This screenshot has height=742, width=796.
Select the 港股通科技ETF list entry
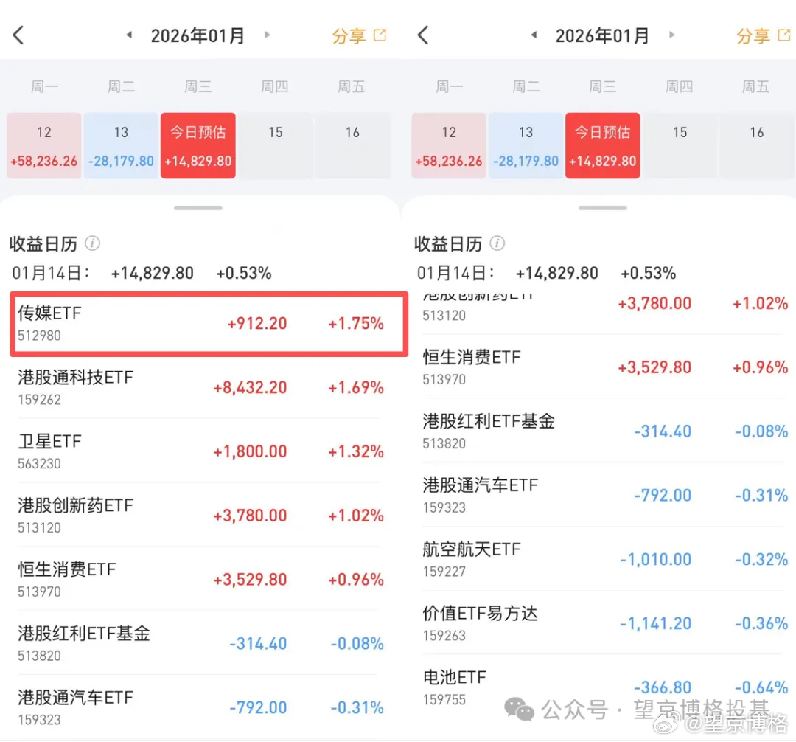pos(206,387)
